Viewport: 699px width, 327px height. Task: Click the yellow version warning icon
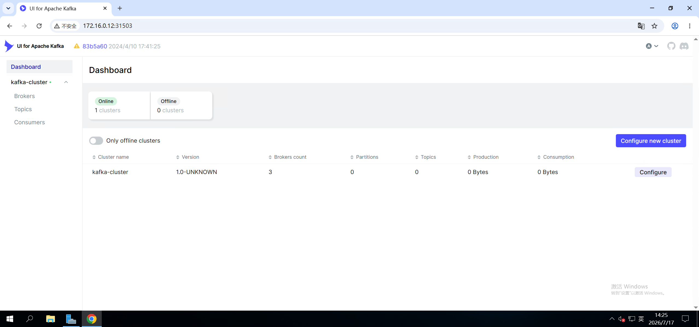(x=77, y=46)
